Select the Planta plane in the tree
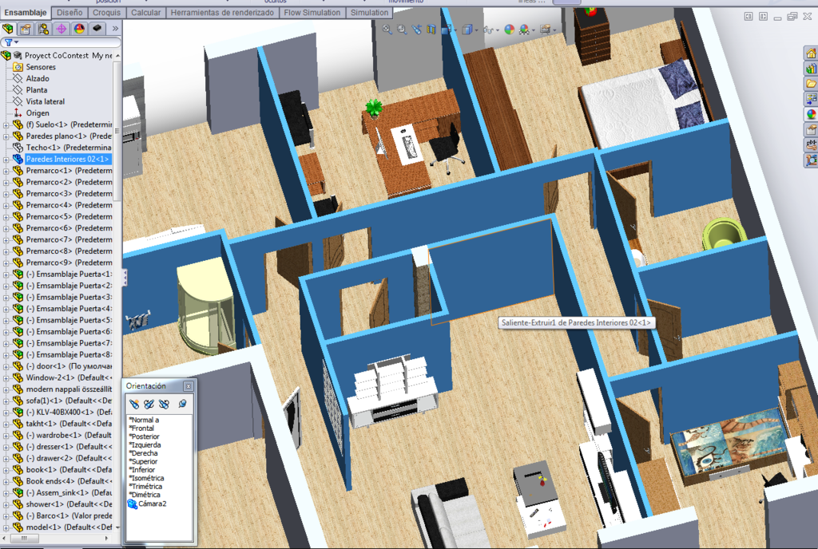This screenshot has width=818, height=549. point(37,90)
